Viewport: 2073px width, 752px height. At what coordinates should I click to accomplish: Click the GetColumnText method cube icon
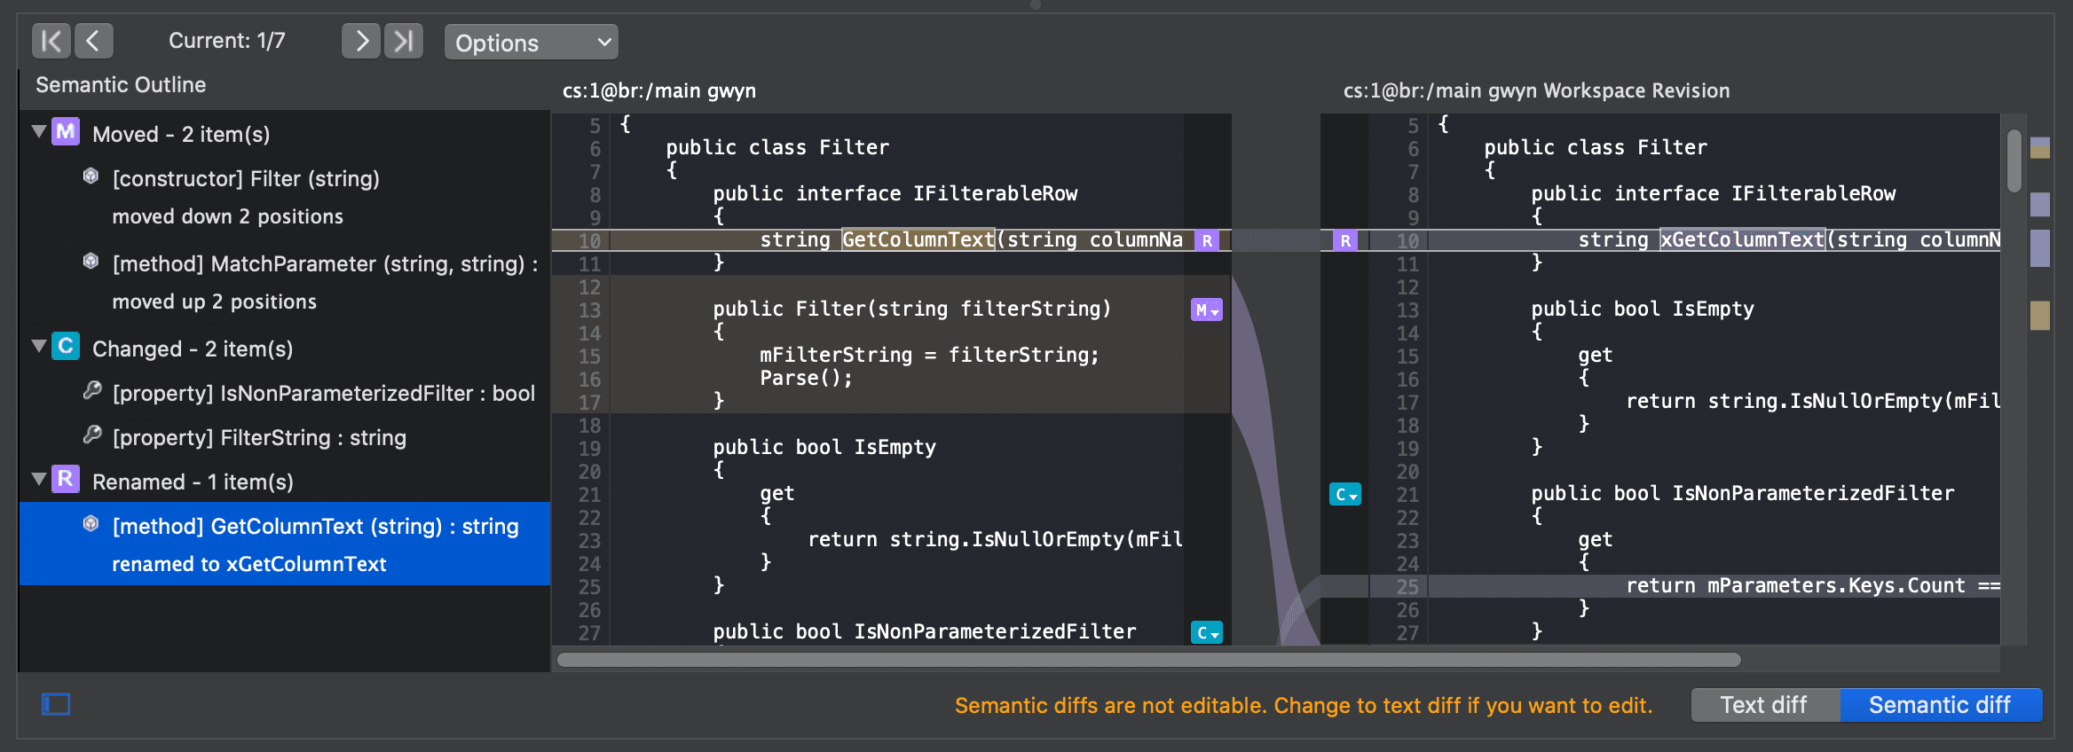click(x=91, y=524)
